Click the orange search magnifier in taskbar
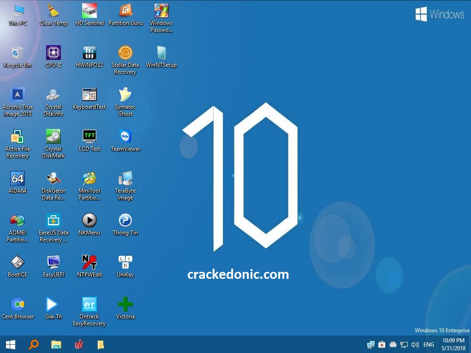Image resolution: width=471 pixels, height=353 pixels. (33, 345)
